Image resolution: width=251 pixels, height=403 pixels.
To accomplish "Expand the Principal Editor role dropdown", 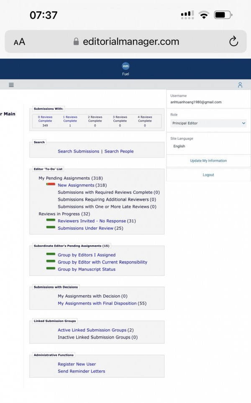I will pos(208,123).
